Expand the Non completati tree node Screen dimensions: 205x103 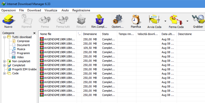(x=5, y=61)
